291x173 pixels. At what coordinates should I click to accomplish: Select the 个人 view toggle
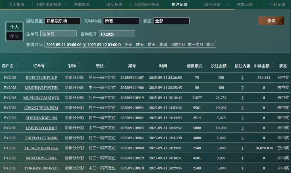[x=14, y=27]
